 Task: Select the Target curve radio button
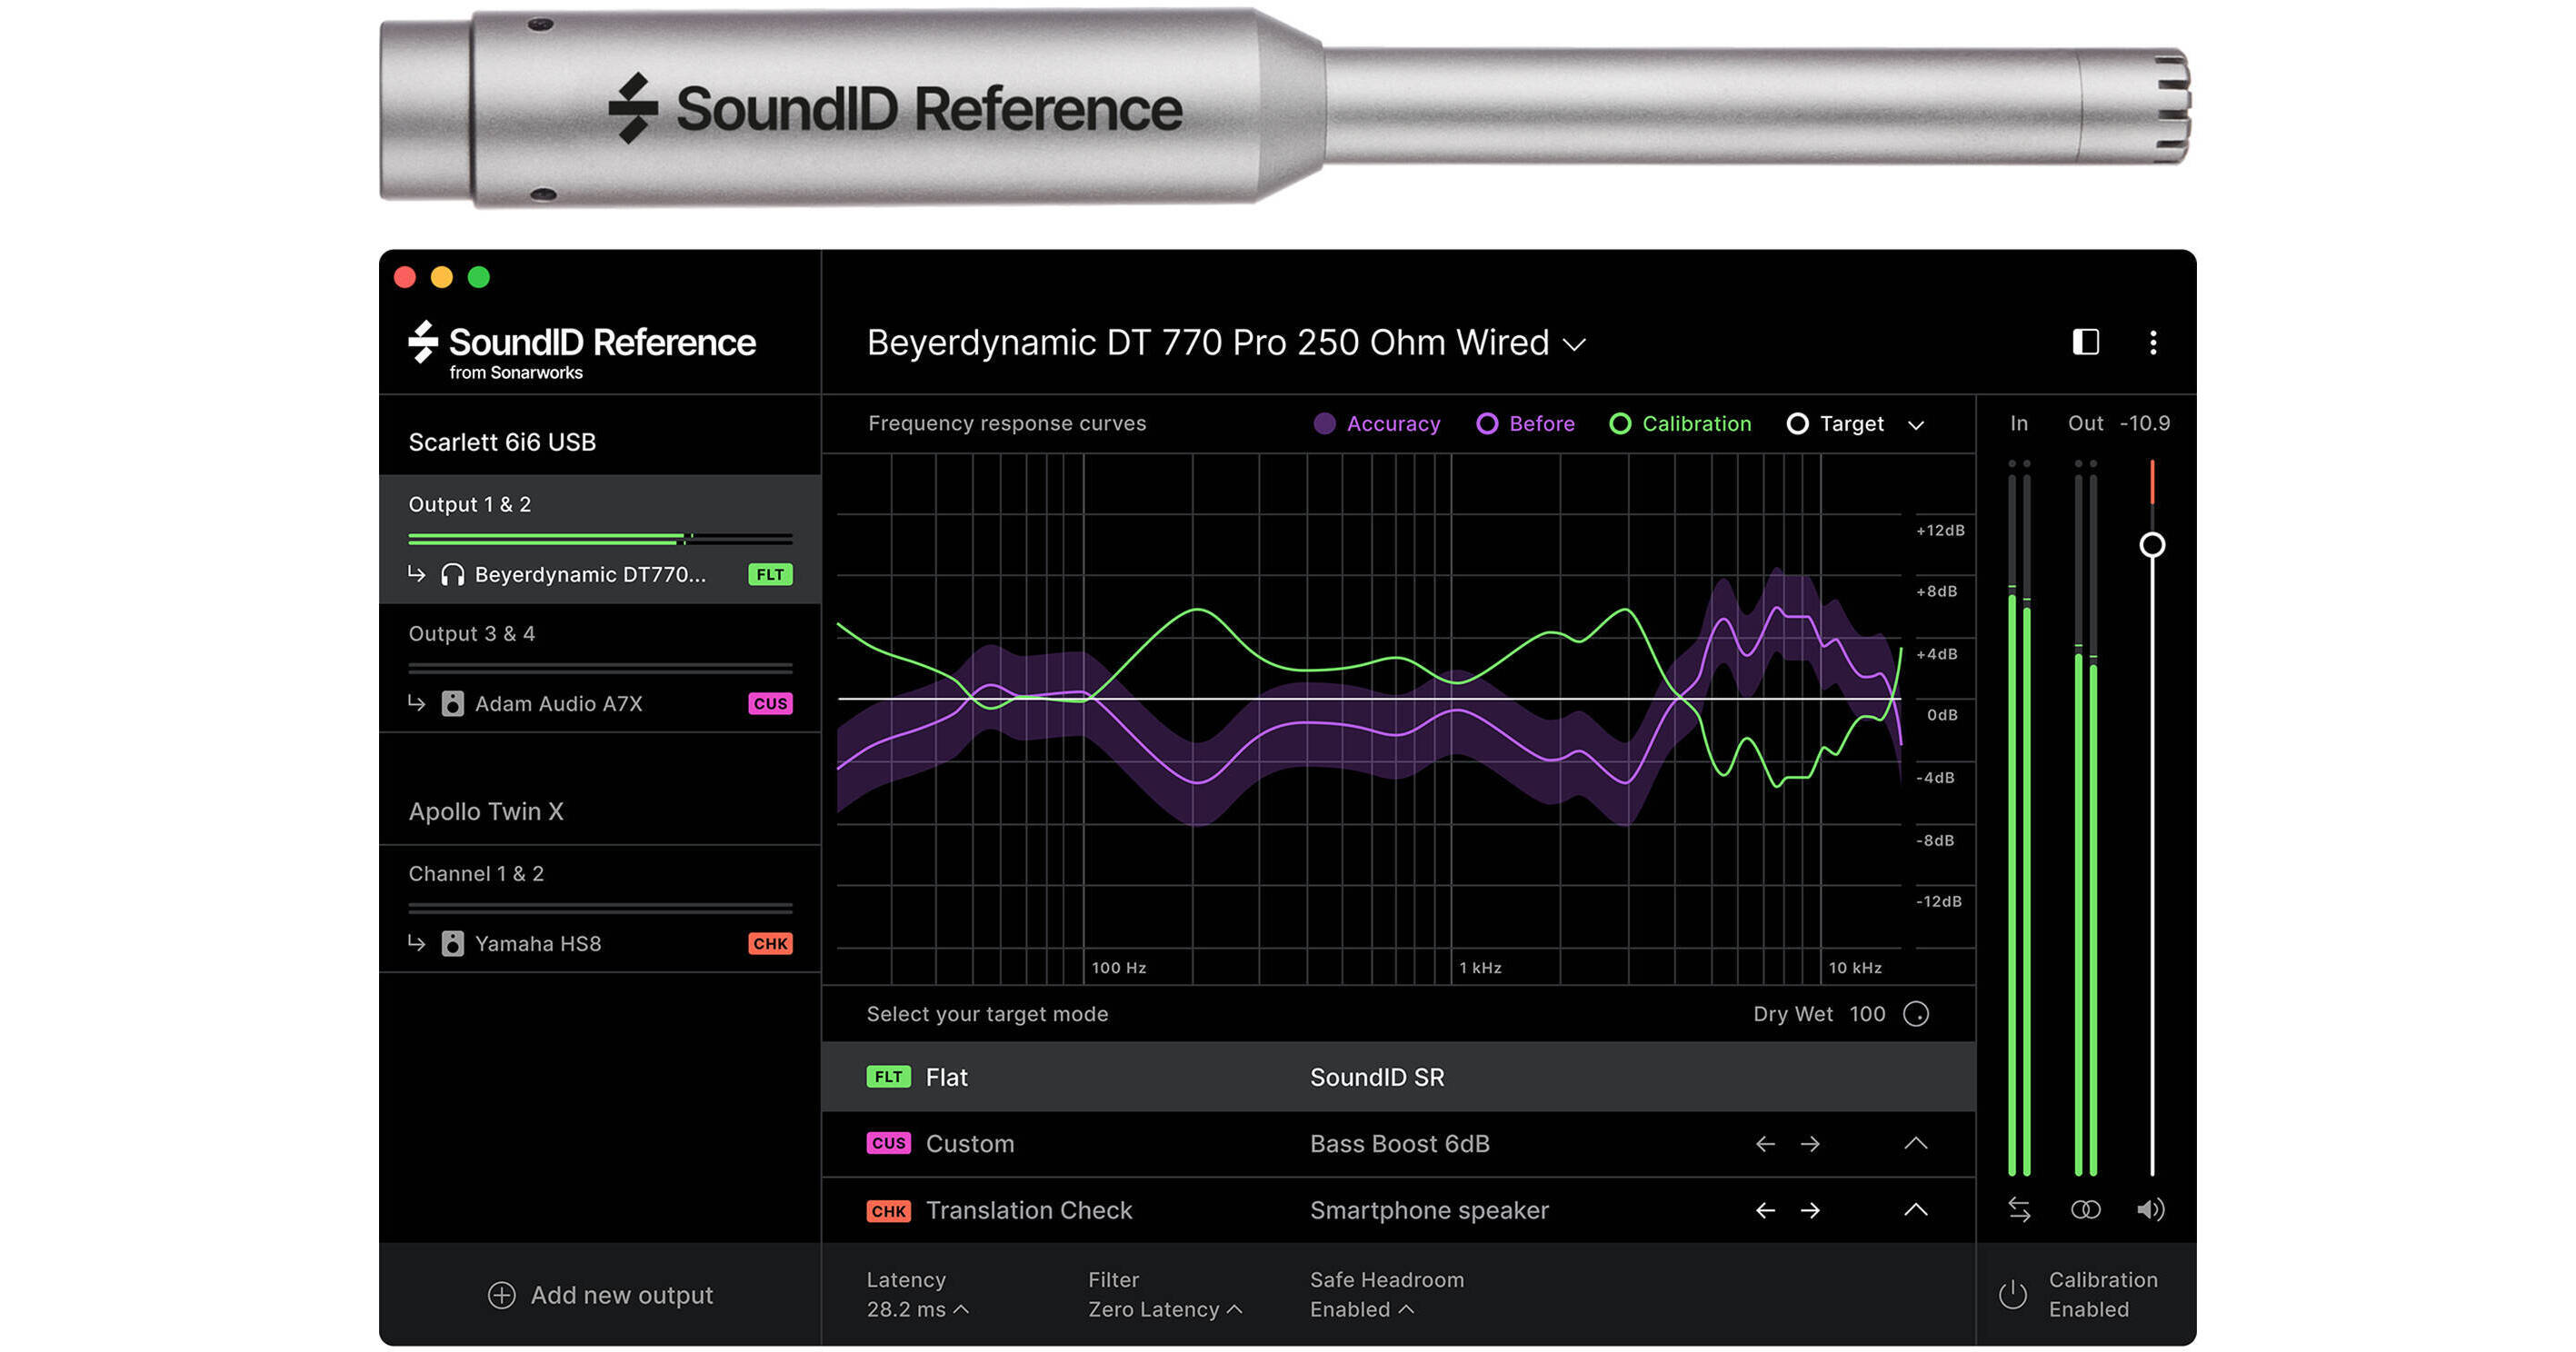[1799, 423]
